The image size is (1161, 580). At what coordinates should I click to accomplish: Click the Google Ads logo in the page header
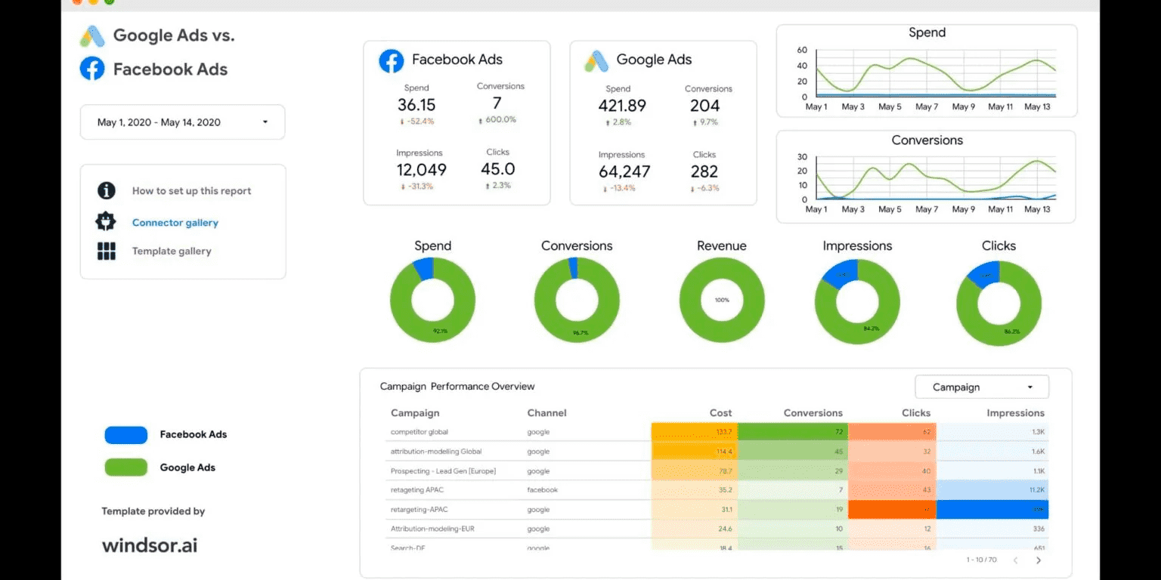91,35
